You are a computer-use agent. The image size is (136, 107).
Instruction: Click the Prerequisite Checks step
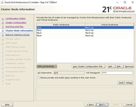point(15,72)
